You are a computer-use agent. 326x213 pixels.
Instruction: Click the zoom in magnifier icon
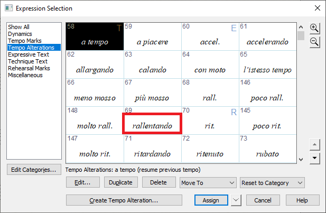tap(314, 29)
